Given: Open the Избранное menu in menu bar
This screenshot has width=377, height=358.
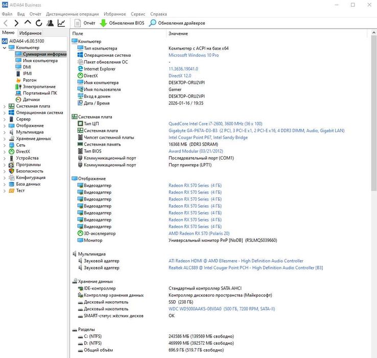Looking at the screenshot, I should pos(115,14).
